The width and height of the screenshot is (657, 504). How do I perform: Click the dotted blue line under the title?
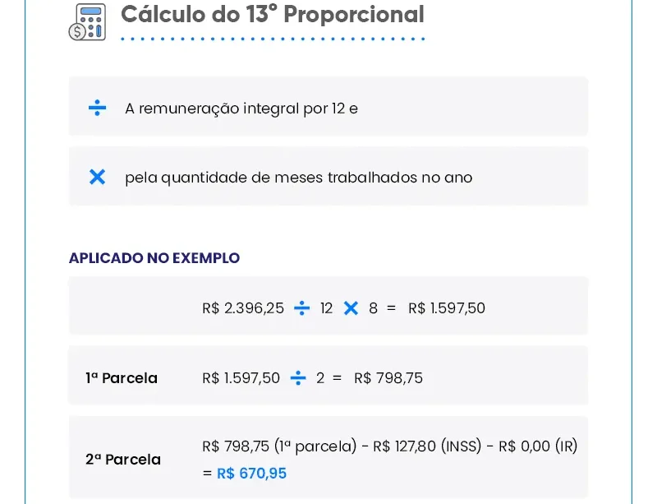(x=272, y=39)
